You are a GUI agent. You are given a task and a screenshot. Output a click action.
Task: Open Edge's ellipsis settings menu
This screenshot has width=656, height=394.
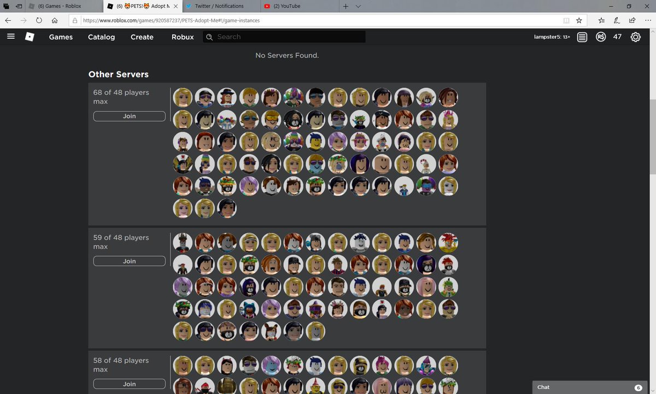[x=647, y=20]
